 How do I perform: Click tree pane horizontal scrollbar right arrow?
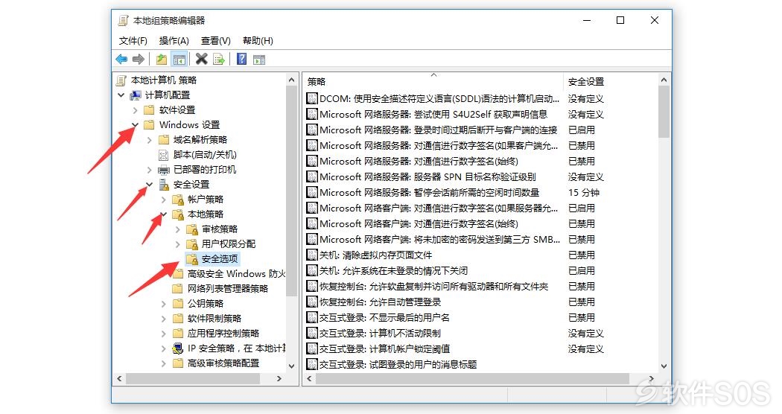click(x=279, y=378)
